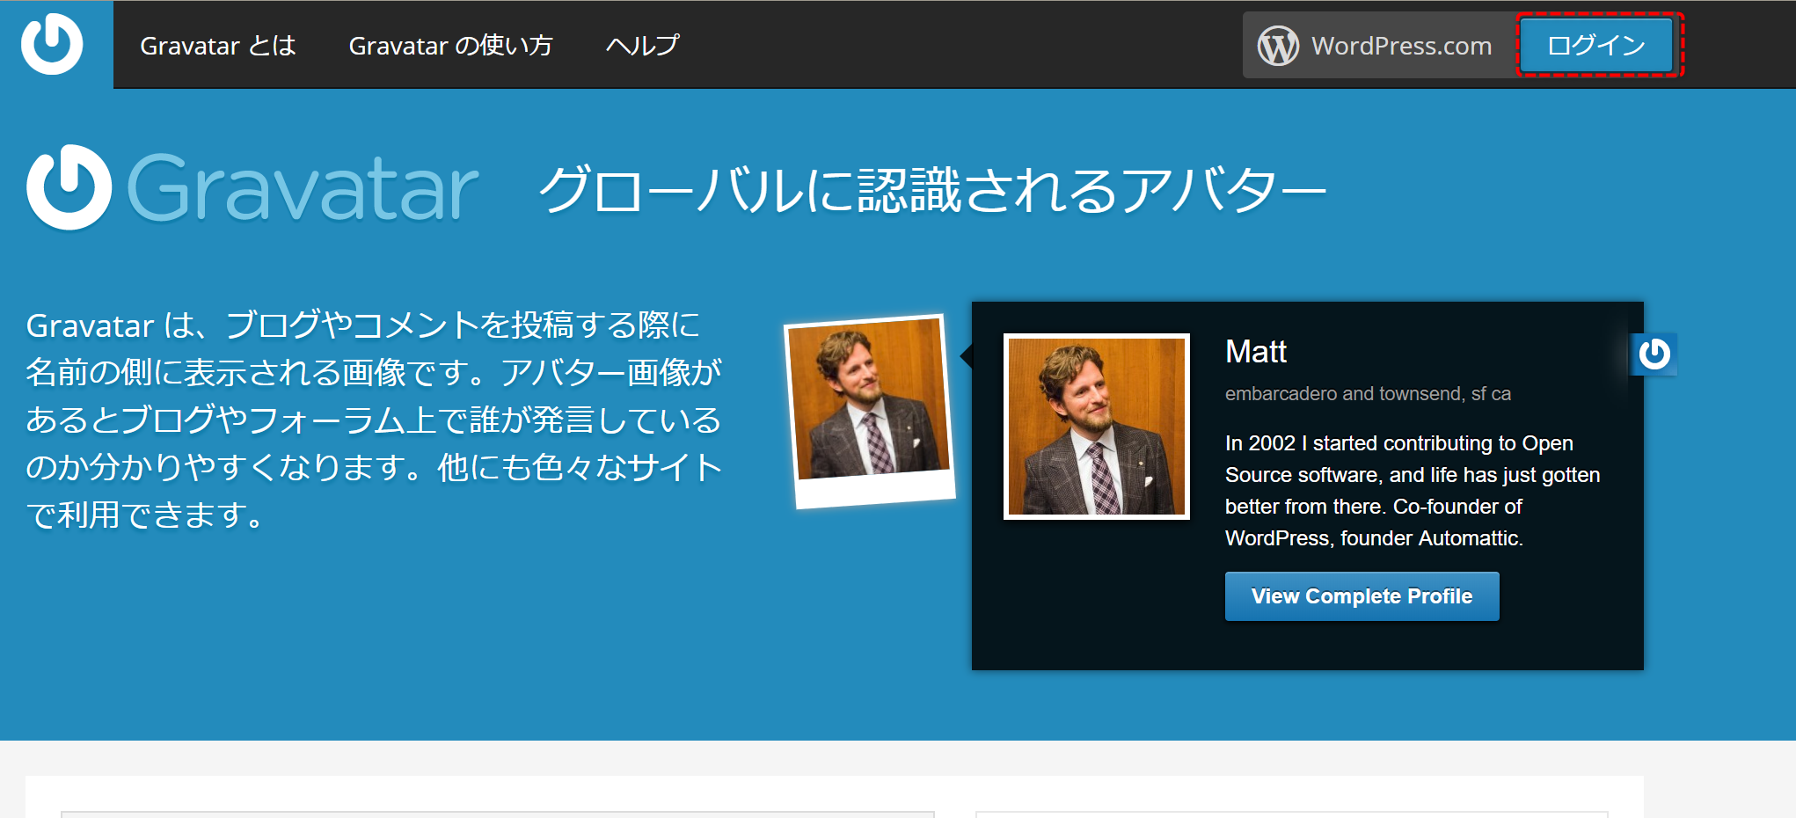
Task: Click 'embarcadero and townsend, sf ca' location text
Action: coord(1368,394)
